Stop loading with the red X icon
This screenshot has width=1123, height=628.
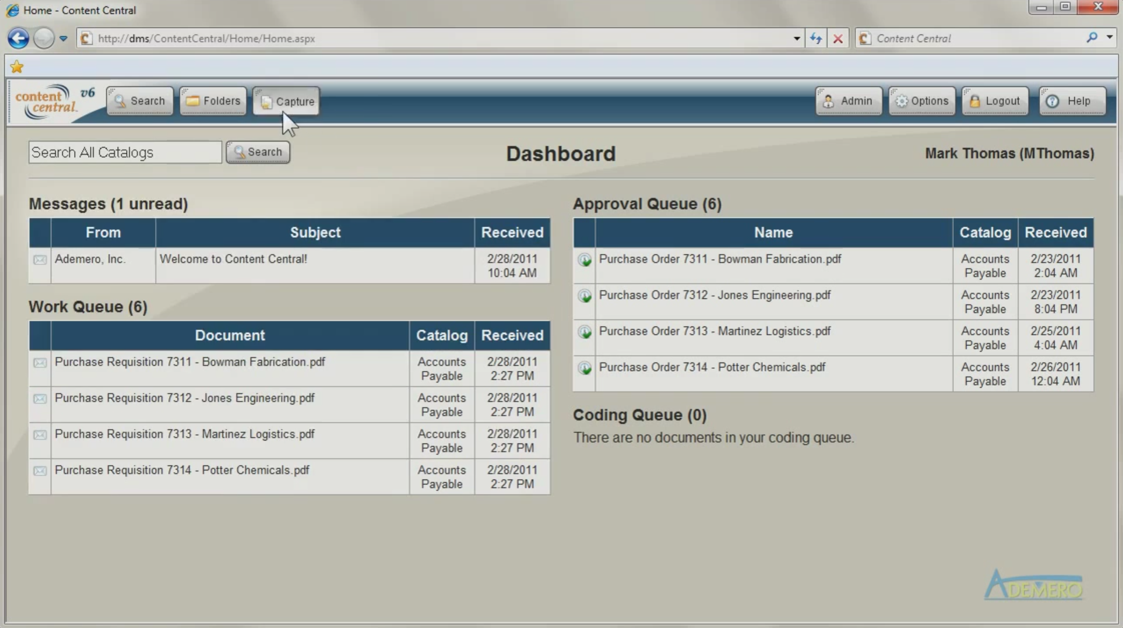[x=838, y=39]
